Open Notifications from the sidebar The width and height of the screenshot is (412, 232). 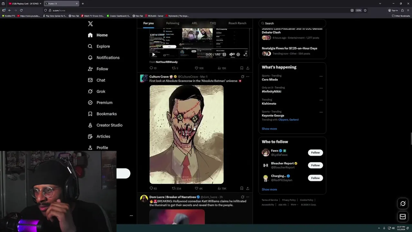(104, 58)
